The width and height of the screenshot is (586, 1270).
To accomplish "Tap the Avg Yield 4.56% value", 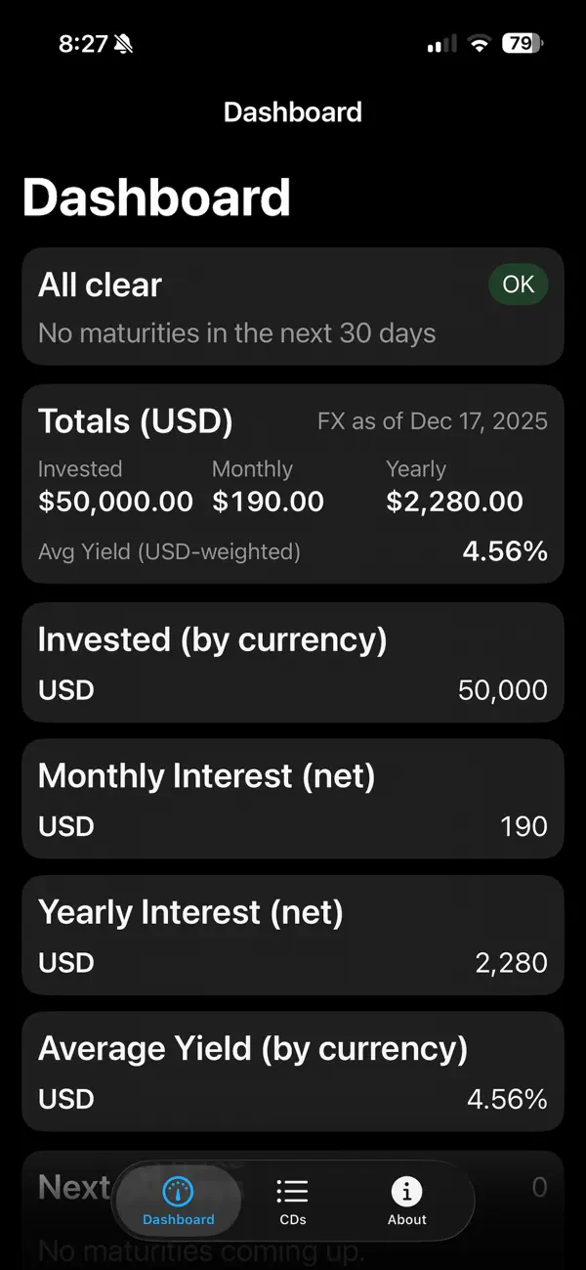I will pos(505,550).
